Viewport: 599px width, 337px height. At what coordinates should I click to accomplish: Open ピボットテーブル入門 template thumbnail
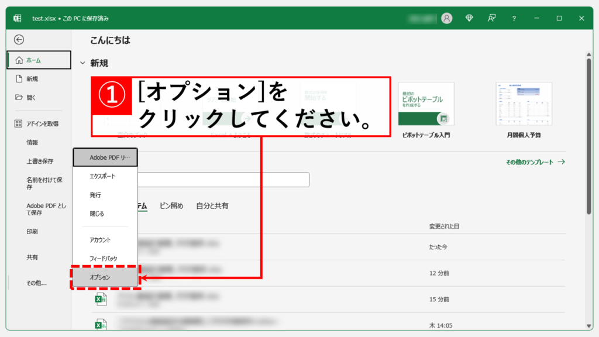[x=426, y=104]
